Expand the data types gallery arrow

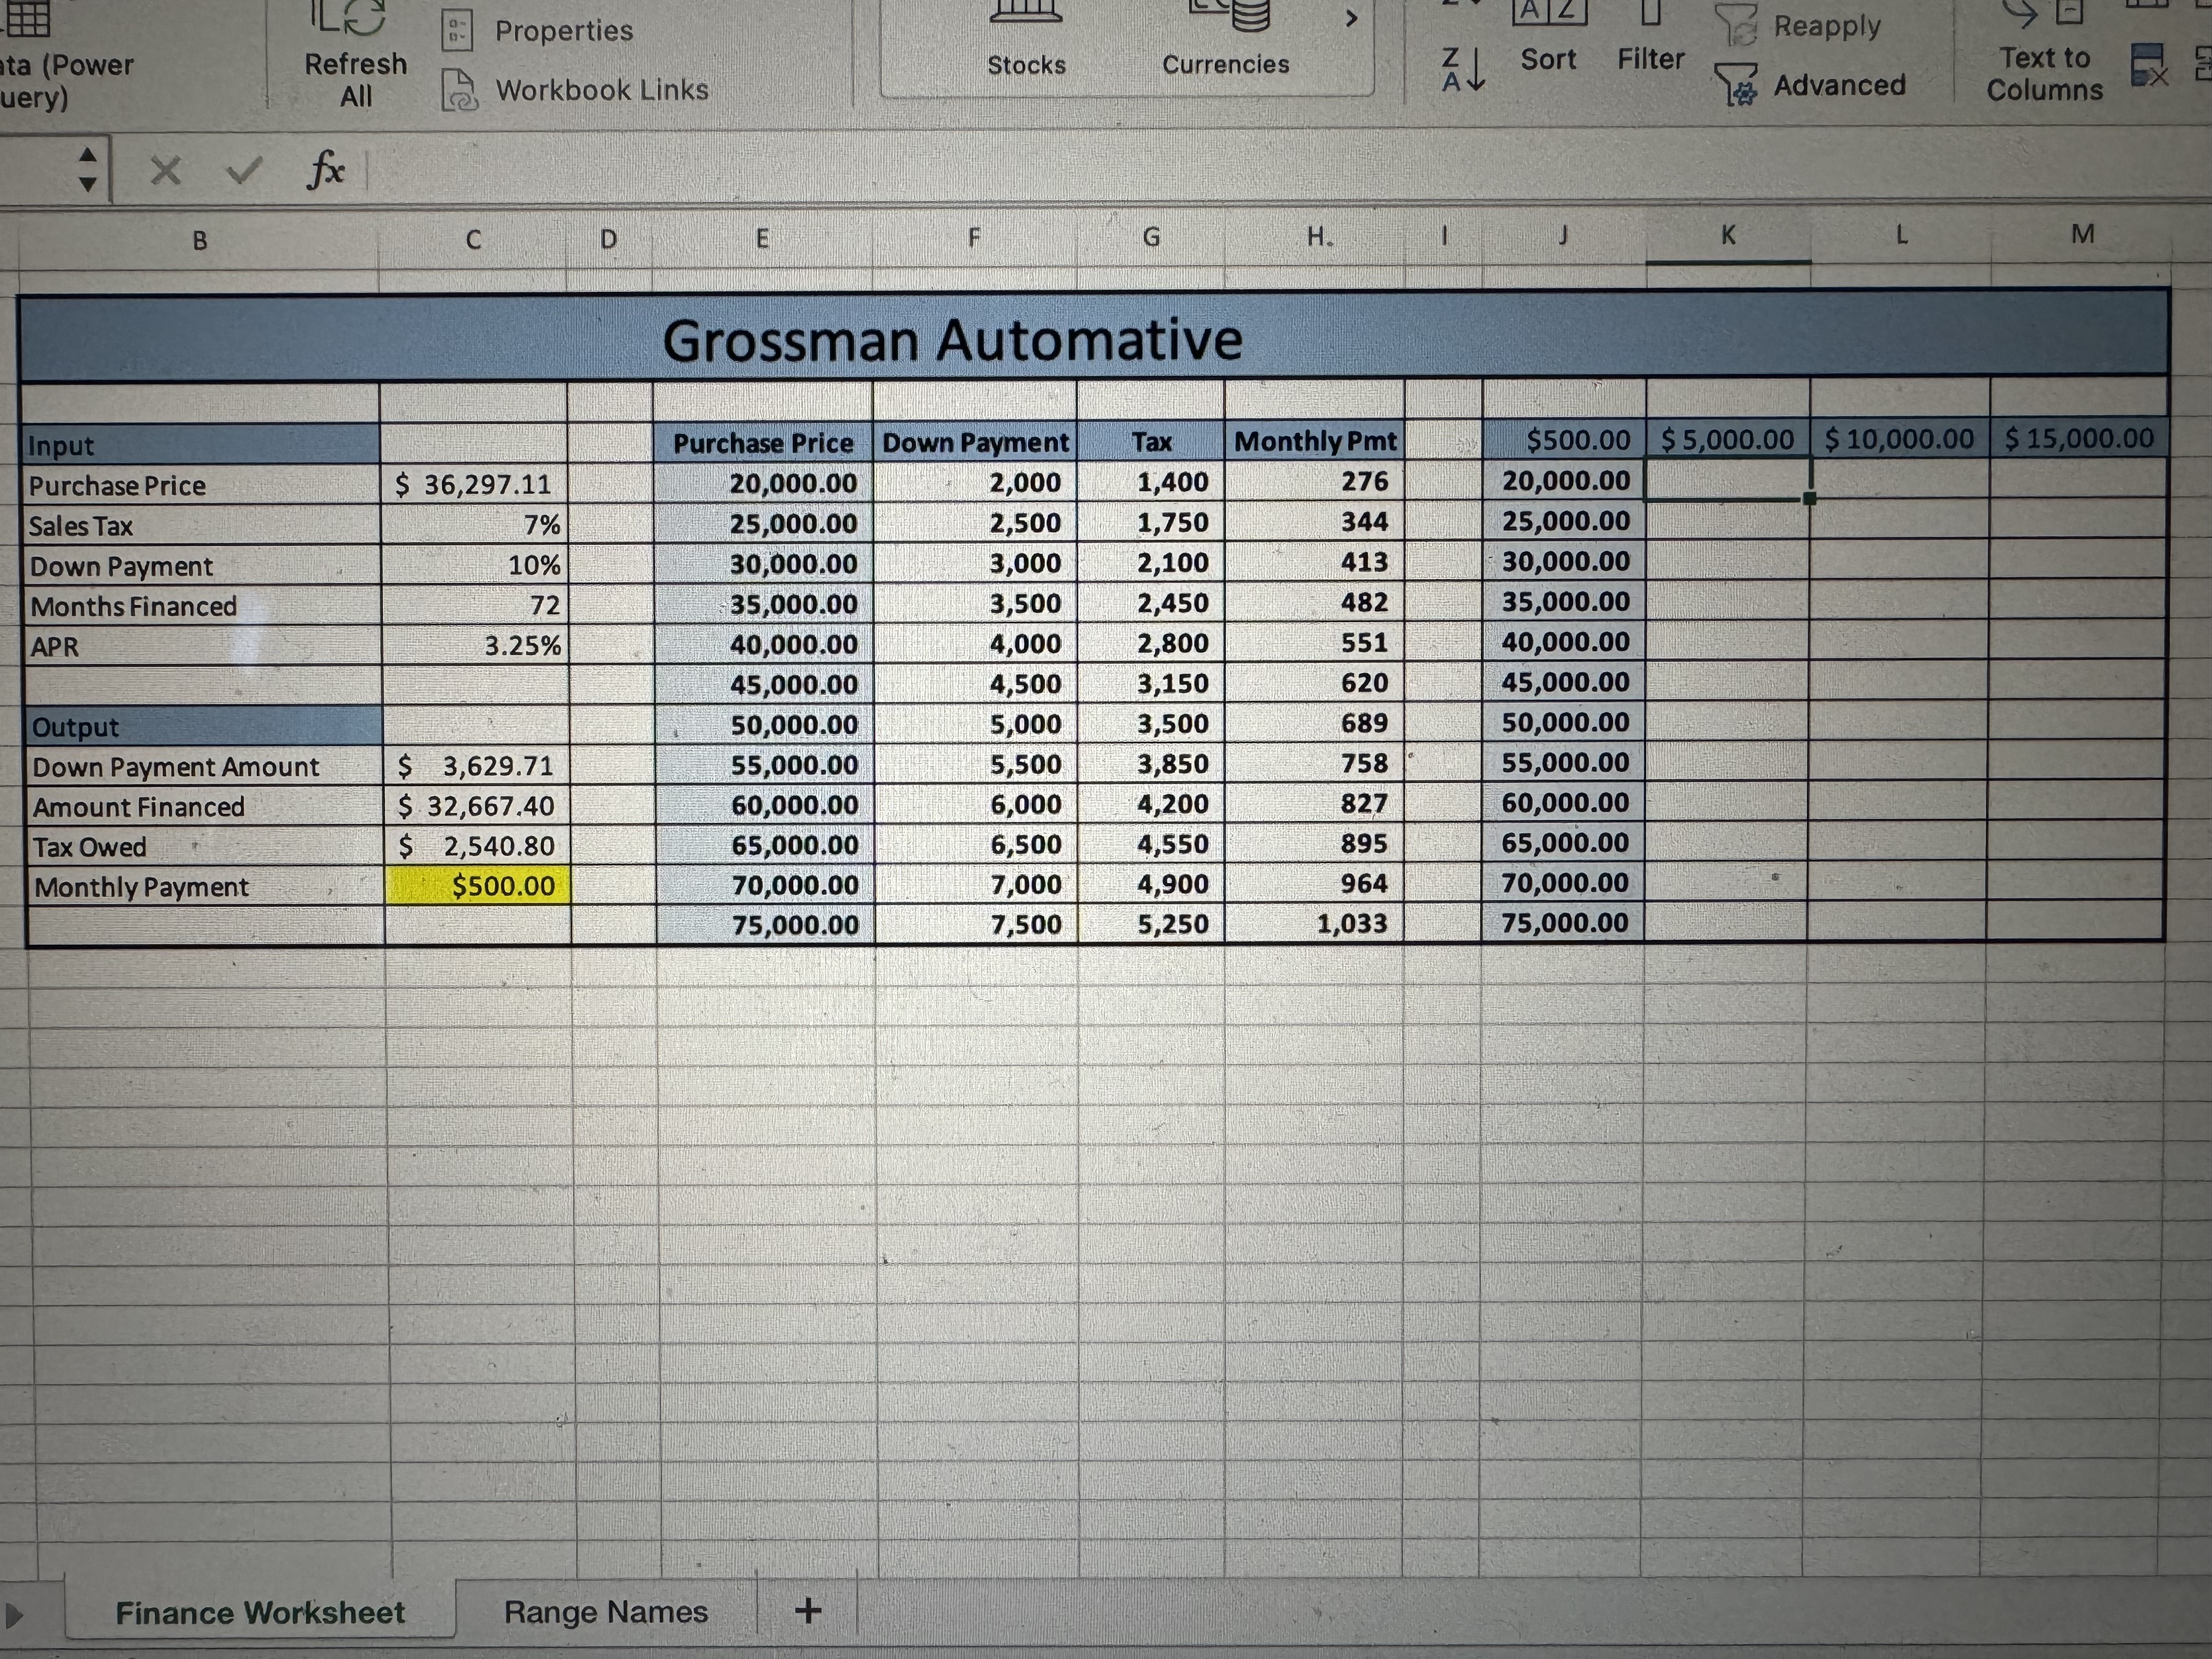pos(1351,19)
